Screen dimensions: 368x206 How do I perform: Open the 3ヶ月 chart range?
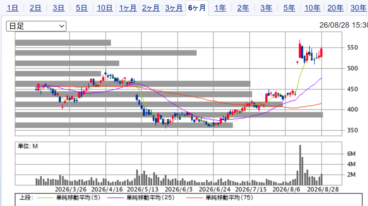point(174,8)
